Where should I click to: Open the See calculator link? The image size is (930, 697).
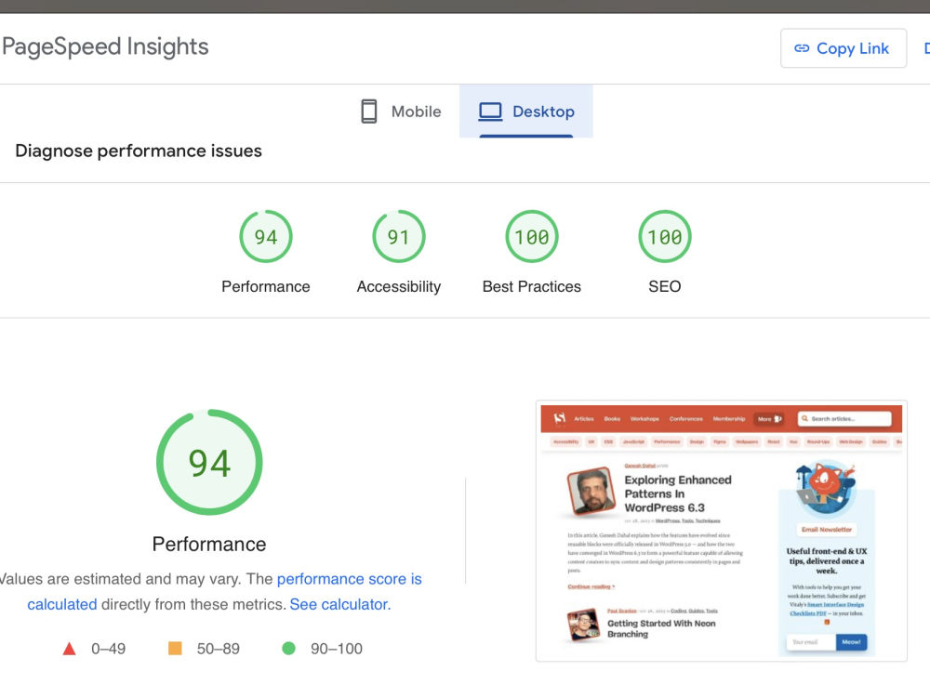339,605
